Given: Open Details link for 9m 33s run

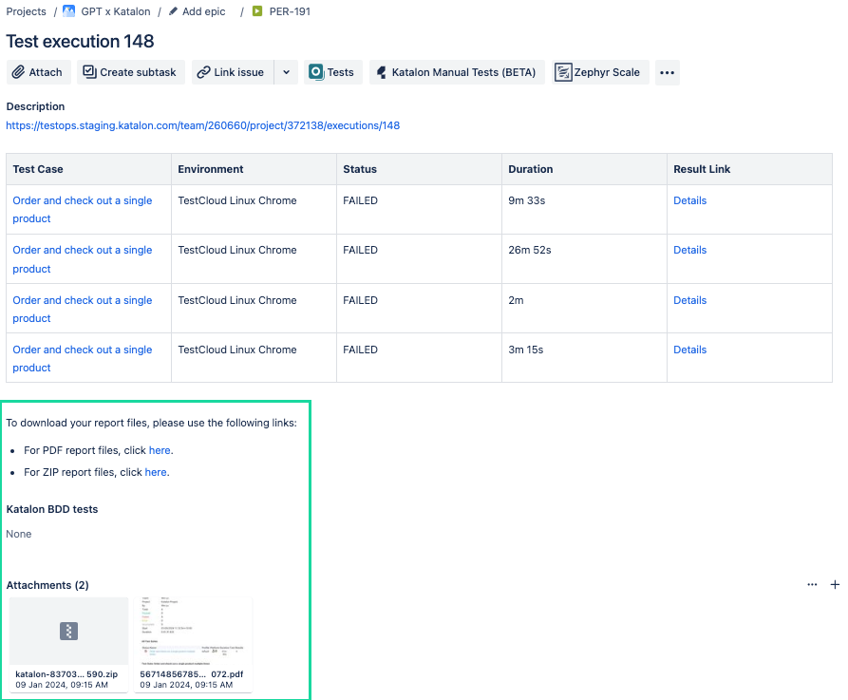Looking at the screenshot, I should click(x=689, y=200).
